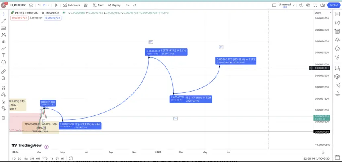This screenshot has height=162, width=342.
Task: Open the ideas lightbulb icon
Action: click(337, 57)
